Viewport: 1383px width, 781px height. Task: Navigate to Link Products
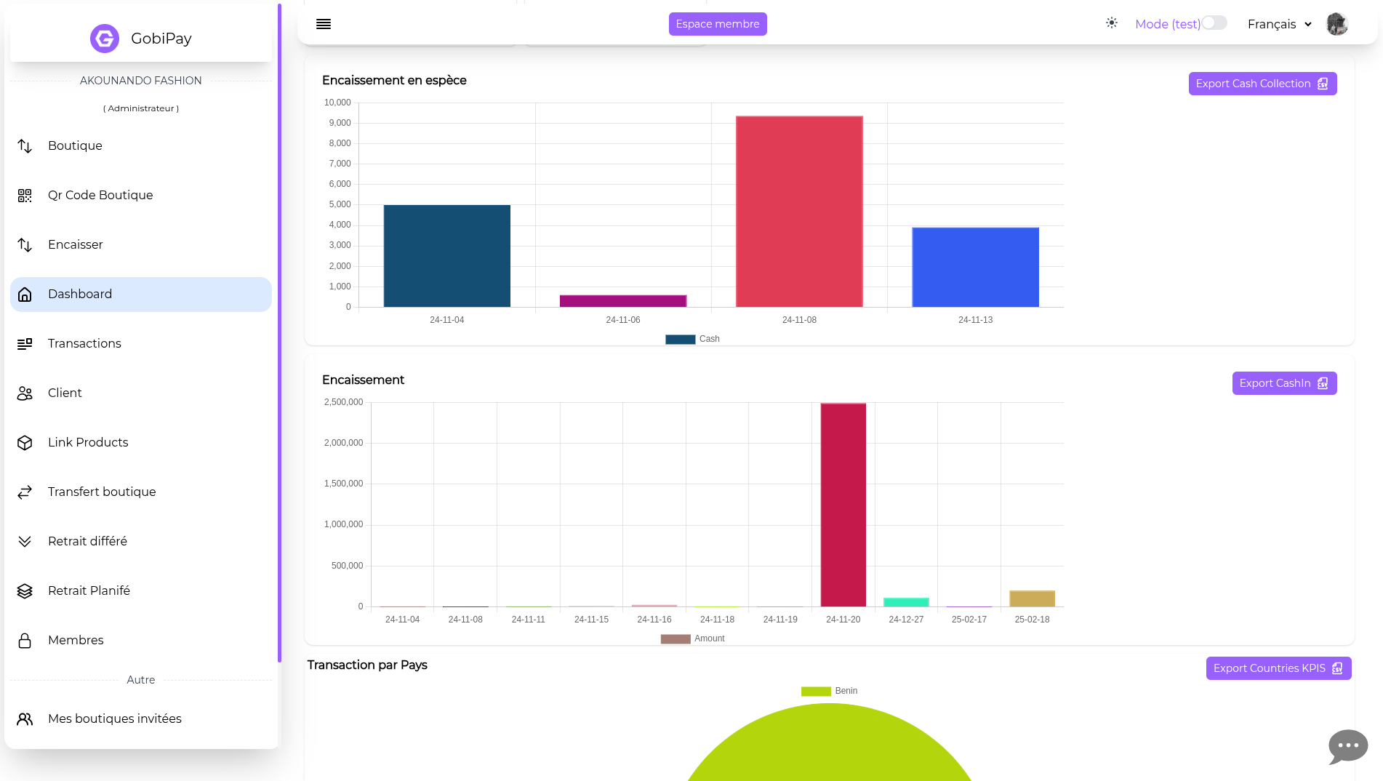(141, 443)
